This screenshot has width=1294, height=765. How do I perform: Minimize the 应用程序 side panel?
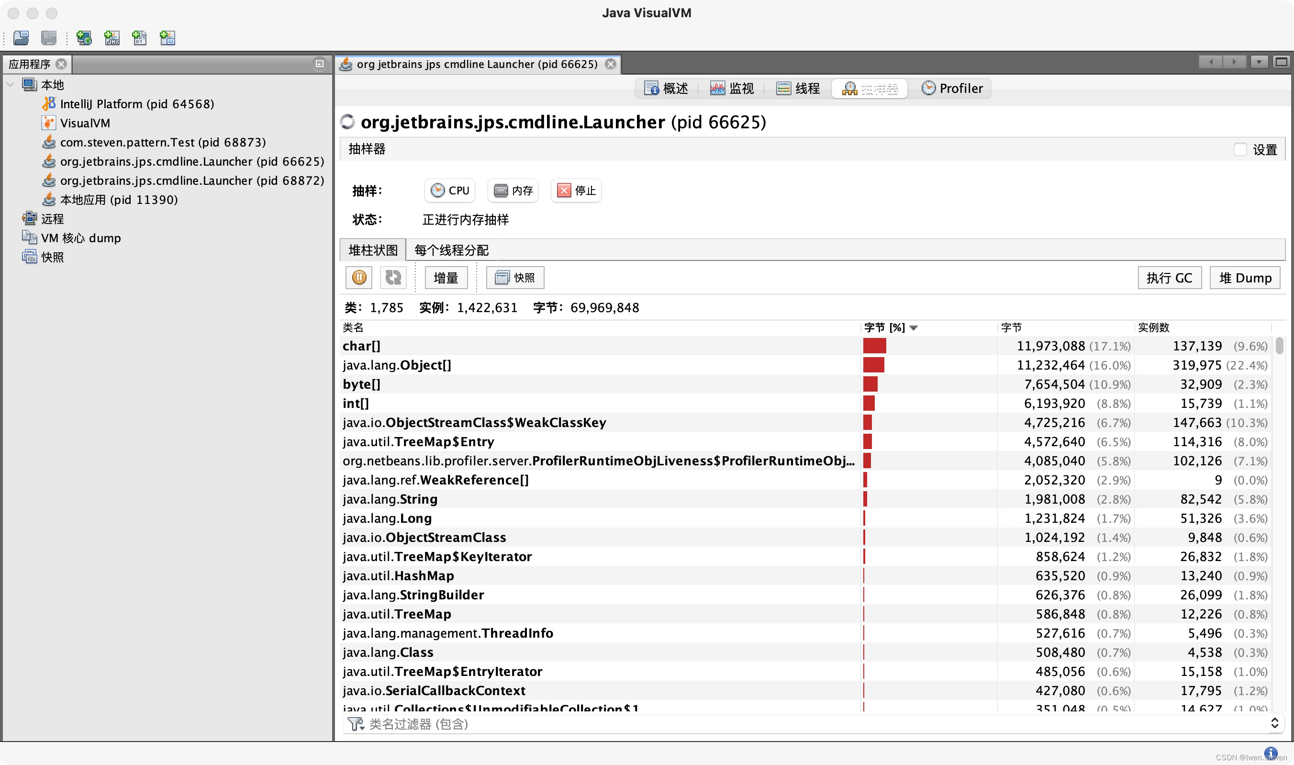[x=320, y=64]
